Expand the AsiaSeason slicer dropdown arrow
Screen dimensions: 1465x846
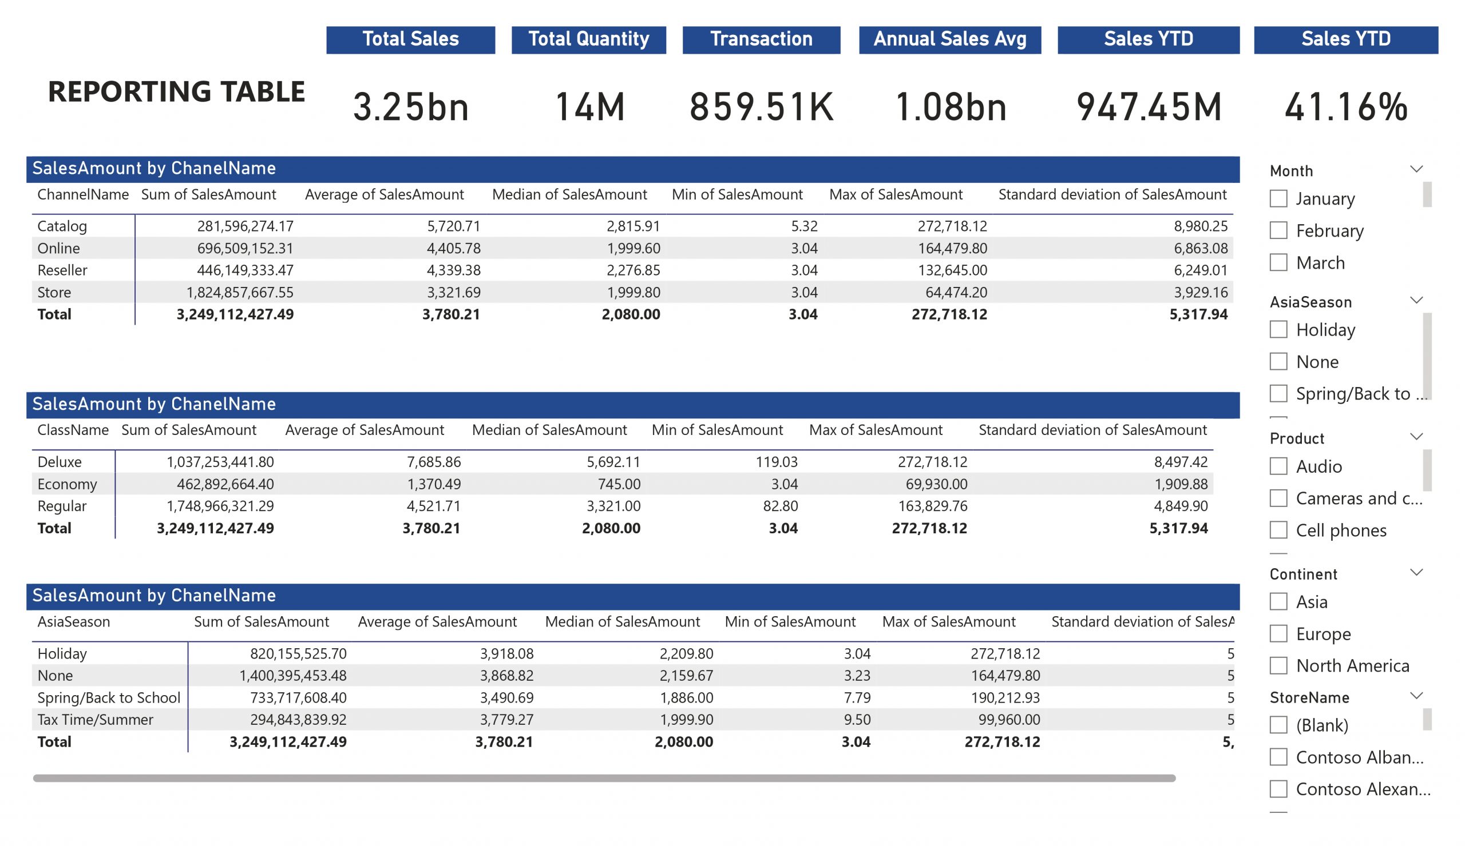tap(1416, 300)
